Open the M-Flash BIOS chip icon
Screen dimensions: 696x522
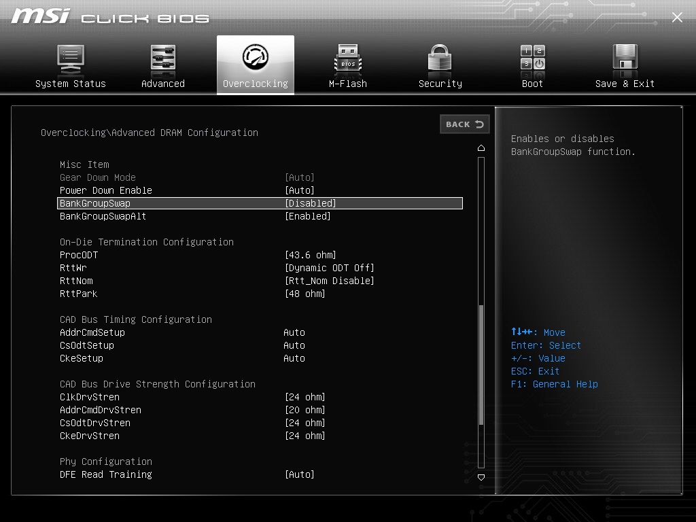[x=348, y=58]
